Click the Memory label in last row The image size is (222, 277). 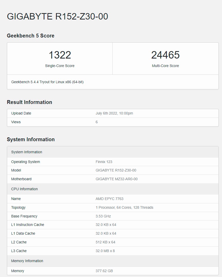[x=18, y=271]
